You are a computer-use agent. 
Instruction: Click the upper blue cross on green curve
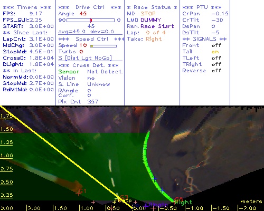(x=155, y=179)
